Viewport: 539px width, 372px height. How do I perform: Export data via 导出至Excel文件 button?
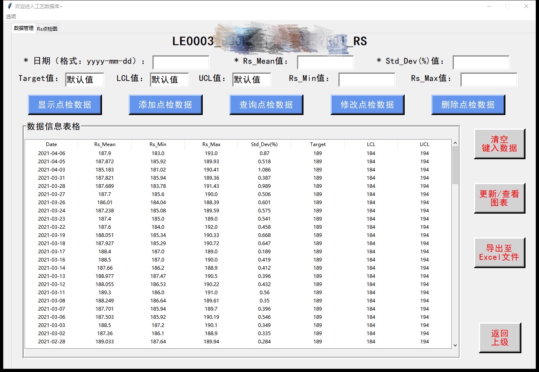[x=499, y=253]
